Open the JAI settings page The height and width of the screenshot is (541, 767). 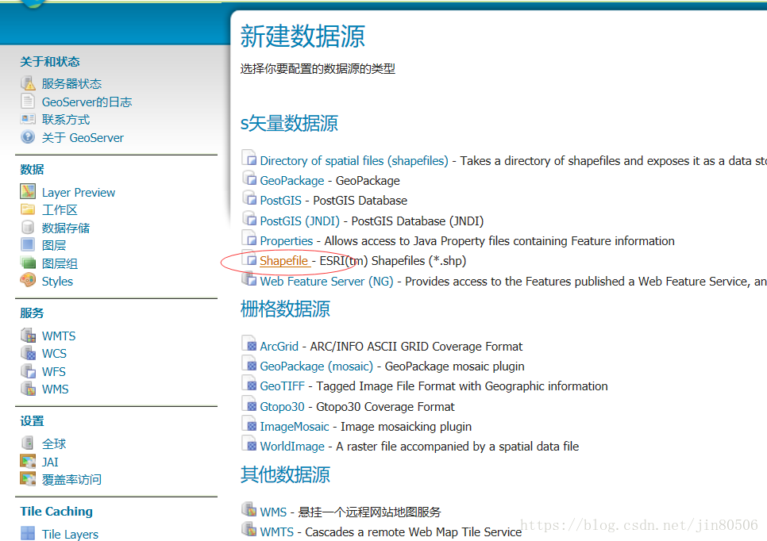pos(50,462)
